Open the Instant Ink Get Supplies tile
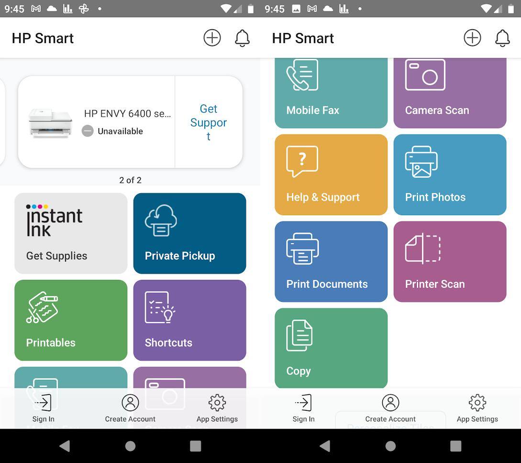The image size is (521, 463). [x=71, y=233]
